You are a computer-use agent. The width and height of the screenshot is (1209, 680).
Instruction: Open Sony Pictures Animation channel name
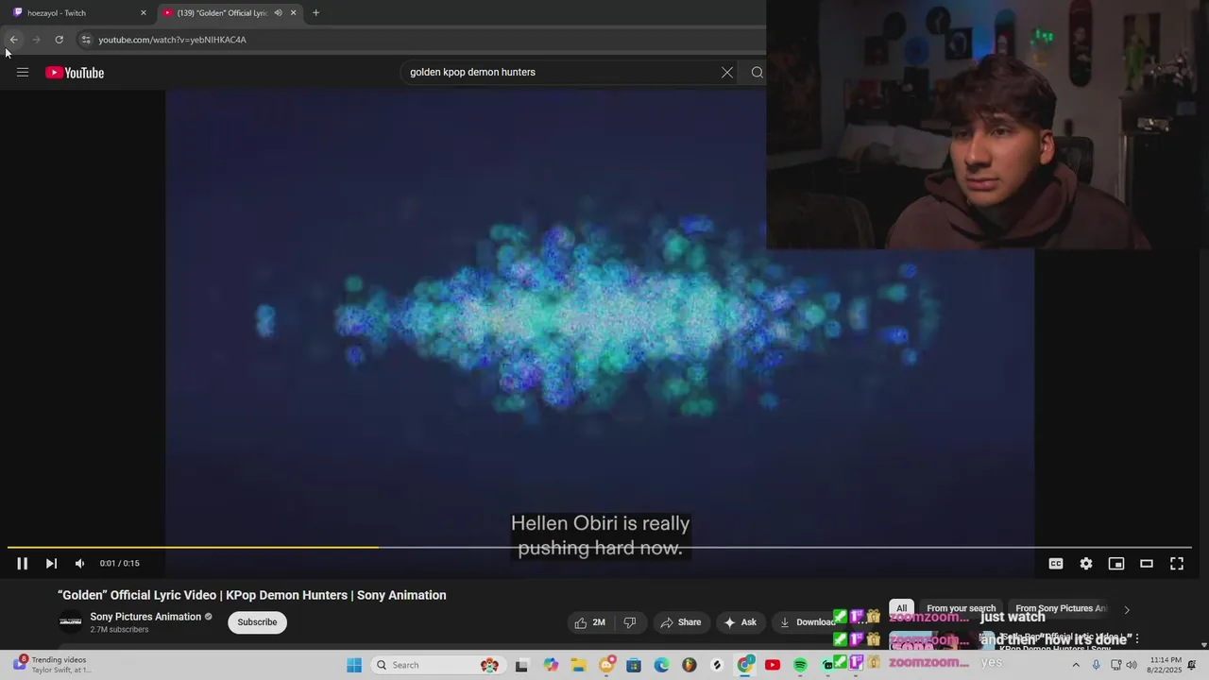click(145, 617)
